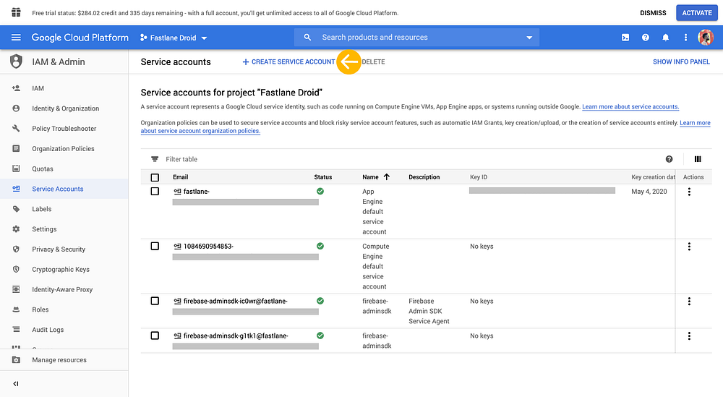Open Learn more about service accounts link

click(630, 106)
